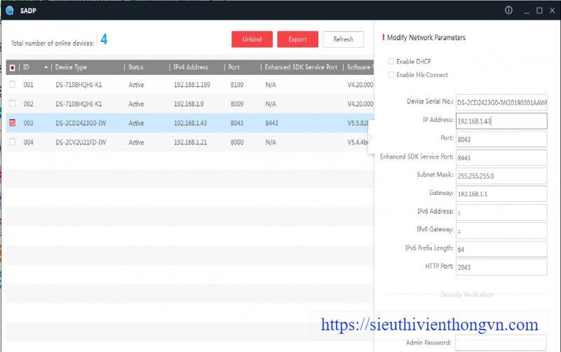Viewport: 561px width, 352px height.
Task: Click the HTTP Port field
Action: click(501, 267)
